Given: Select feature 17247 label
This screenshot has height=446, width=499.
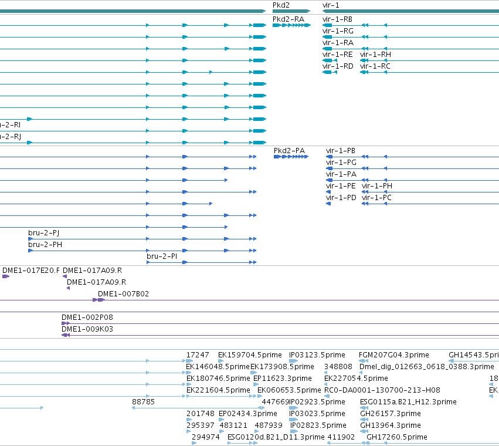Looking at the screenshot, I should tap(198, 355).
